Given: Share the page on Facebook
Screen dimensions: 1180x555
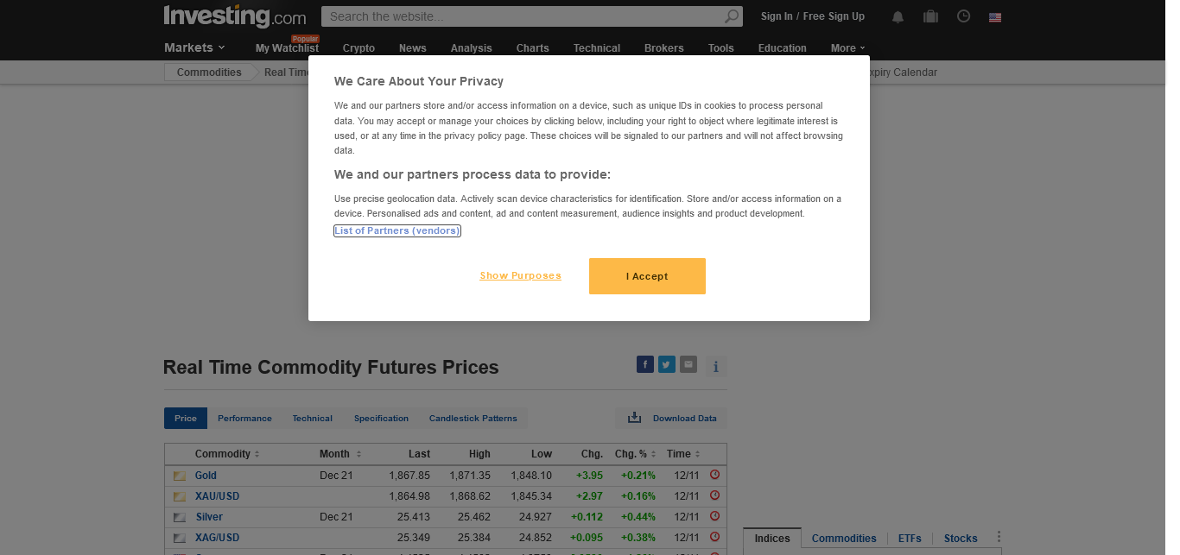Looking at the screenshot, I should click(644, 364).
